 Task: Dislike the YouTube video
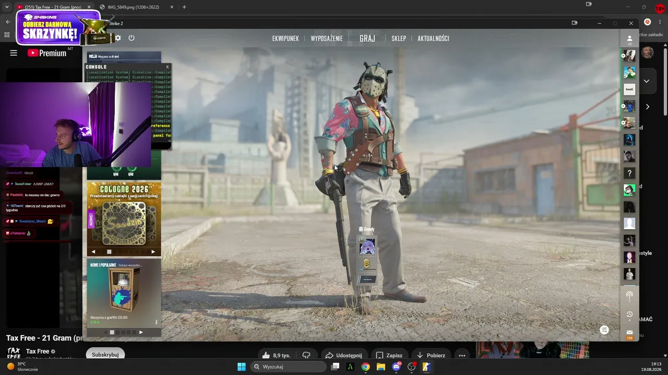pos(306,355)
